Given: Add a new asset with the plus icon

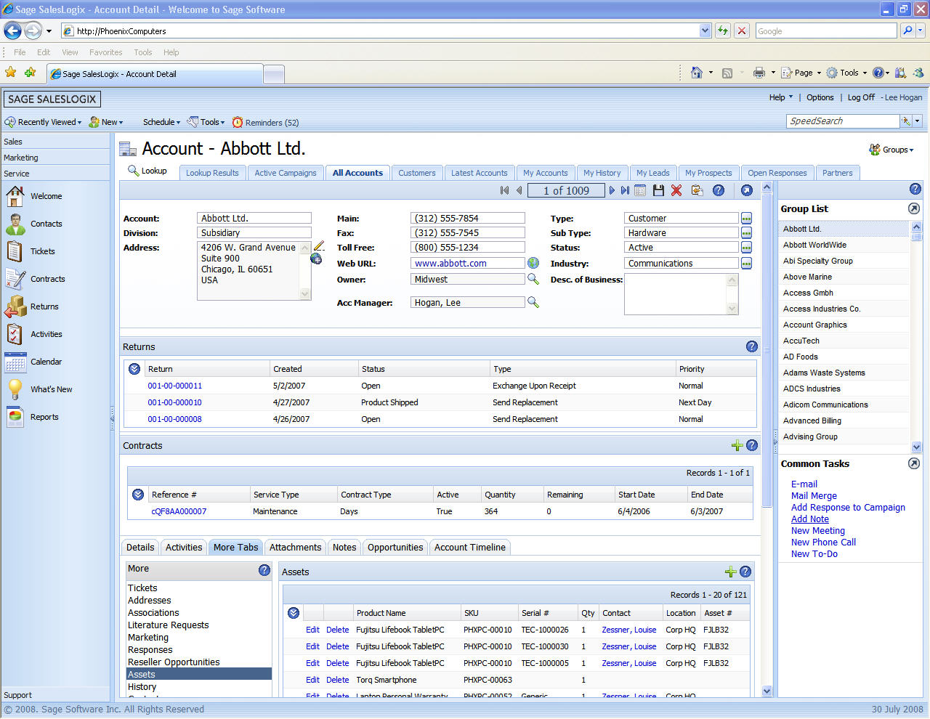Looking at the screenshot, I should [731, 572].
